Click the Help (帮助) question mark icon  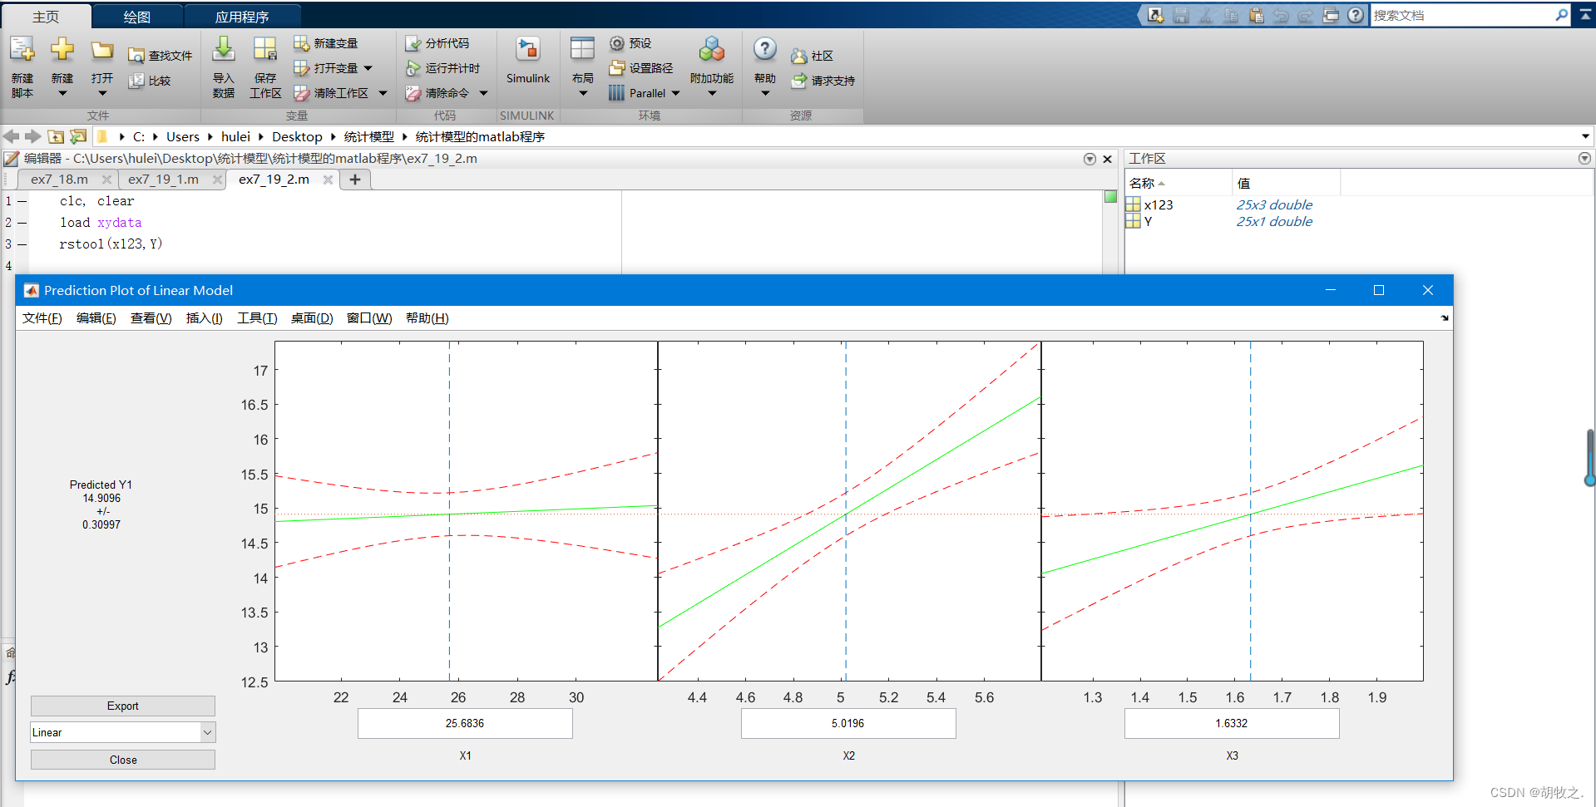point(765,50)
